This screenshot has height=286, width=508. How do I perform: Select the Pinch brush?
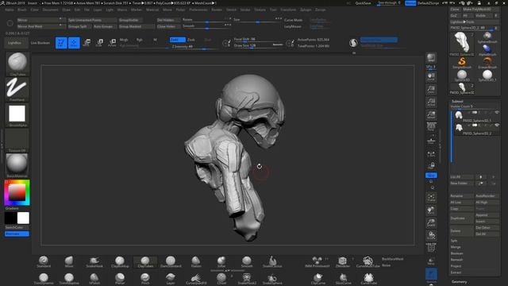pos(145,279)
